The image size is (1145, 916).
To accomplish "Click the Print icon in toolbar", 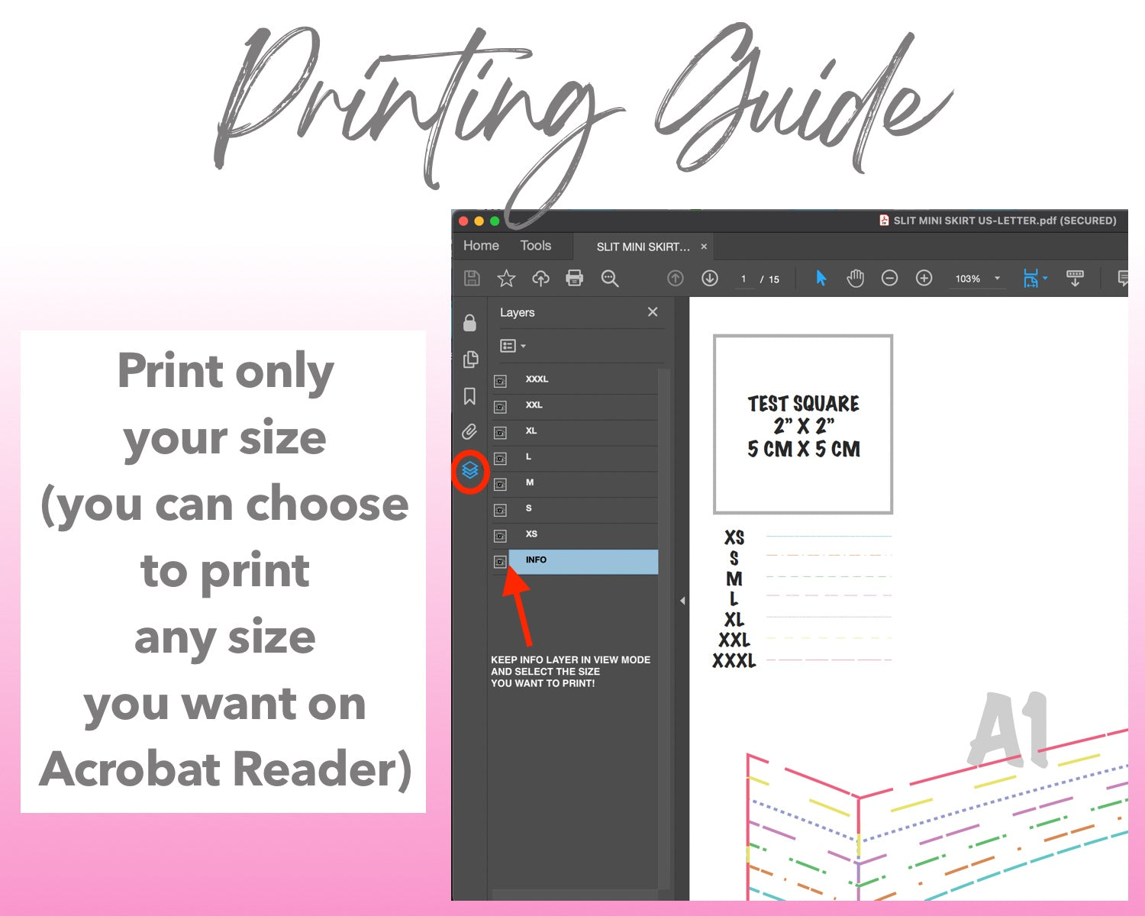I will 574,279.
